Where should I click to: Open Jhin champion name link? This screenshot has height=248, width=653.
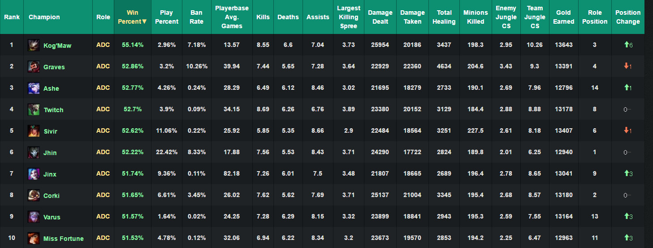pyautogui.click(x=50, y=153)
